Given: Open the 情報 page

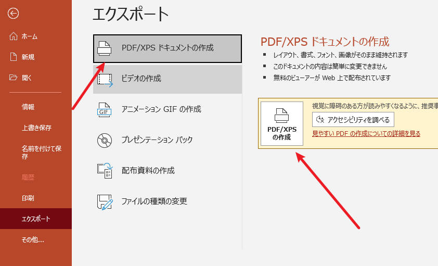Looking at the screenshot, I should click(x=36, y=107).
